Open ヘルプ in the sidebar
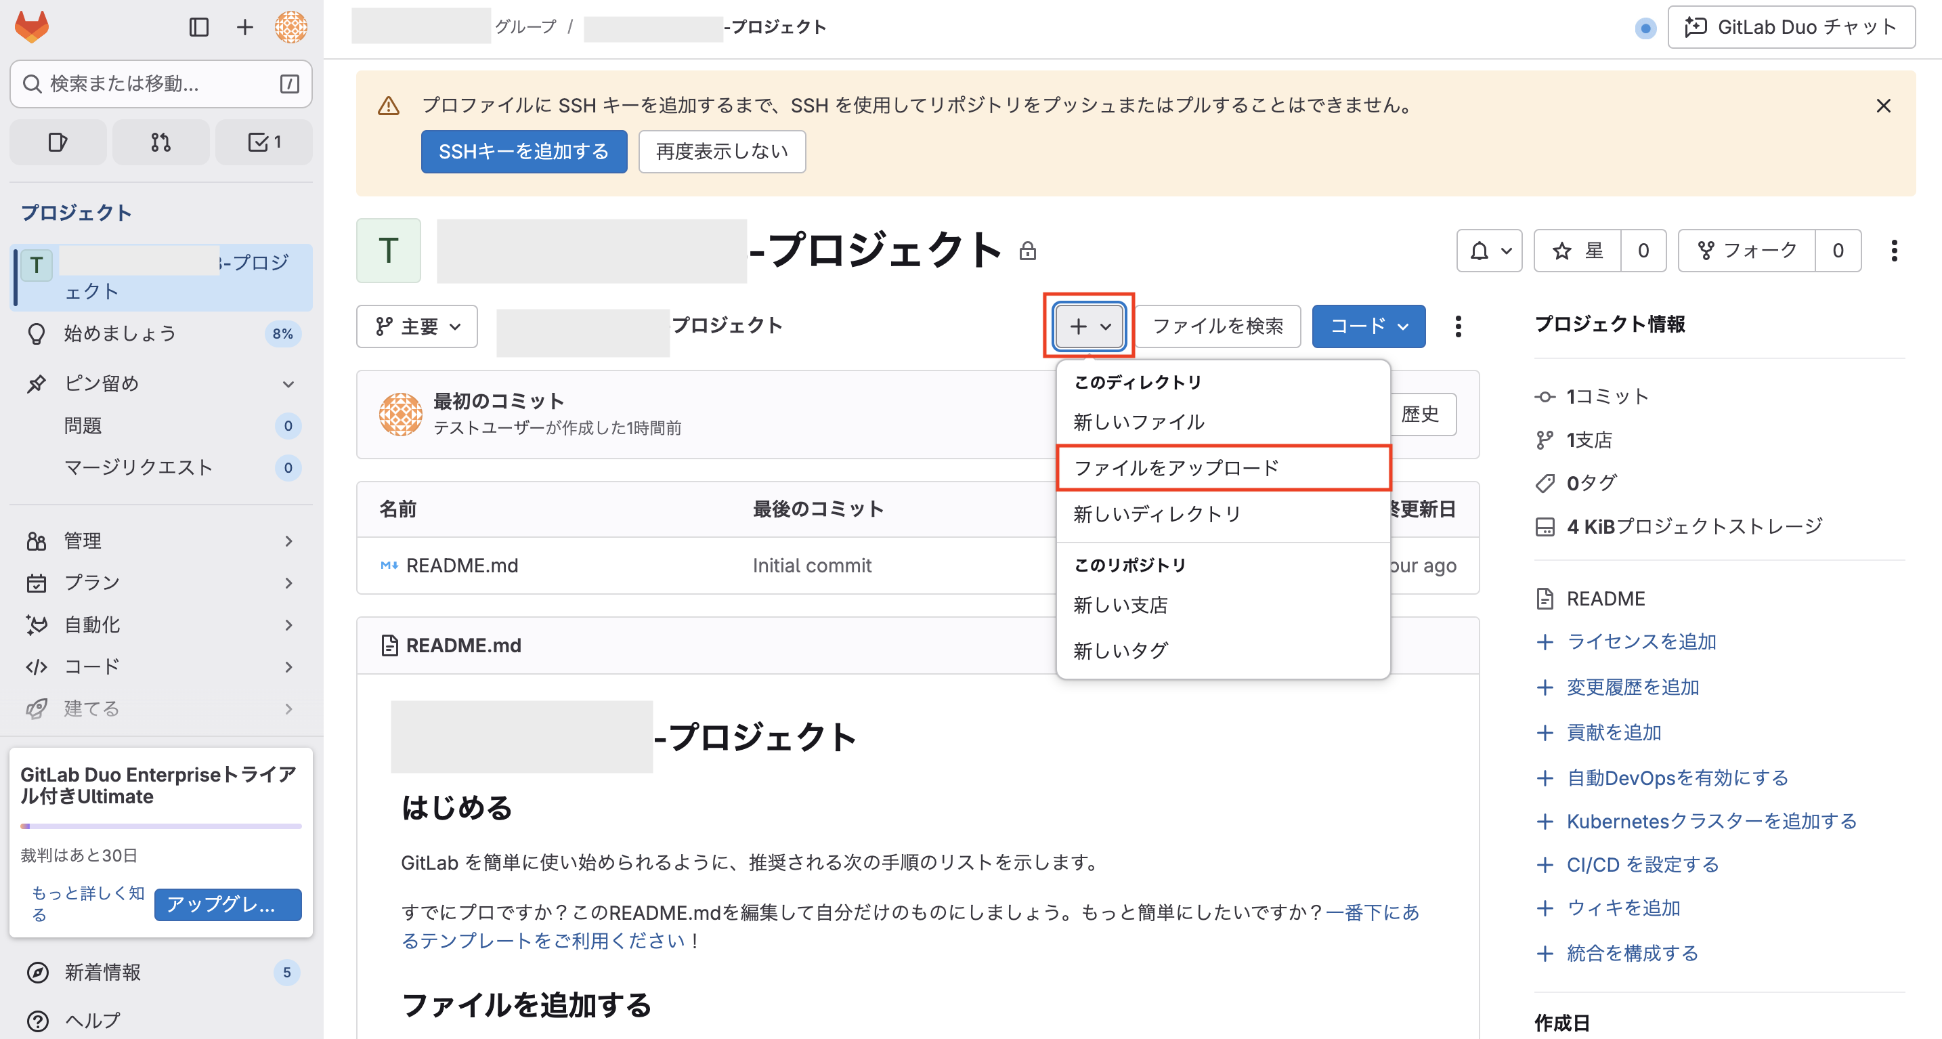1942x1039 pixels. click(x=160, y=1020)
